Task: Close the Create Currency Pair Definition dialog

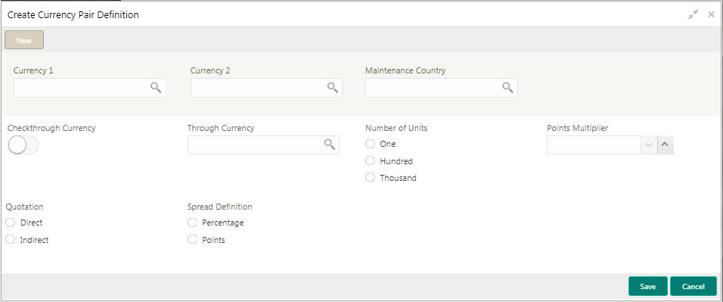Action: (711, 15)
